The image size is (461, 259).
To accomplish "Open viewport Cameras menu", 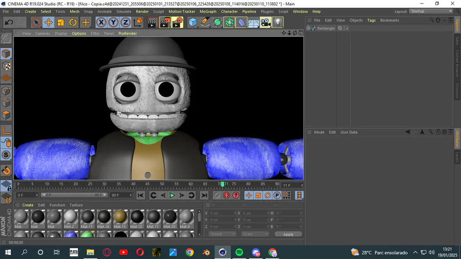I will (x=43, y=33).
